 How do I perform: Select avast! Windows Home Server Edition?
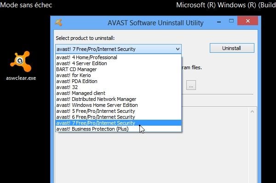(x=118, y=105)
